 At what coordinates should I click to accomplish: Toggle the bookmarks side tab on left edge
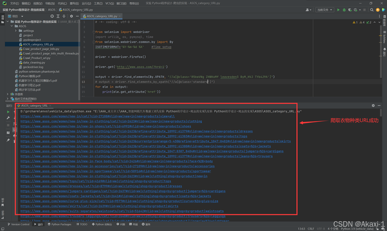click(x=3, y=202)
